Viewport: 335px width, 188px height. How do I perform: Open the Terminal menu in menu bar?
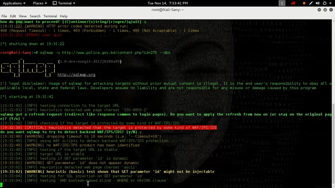point(50,16)
